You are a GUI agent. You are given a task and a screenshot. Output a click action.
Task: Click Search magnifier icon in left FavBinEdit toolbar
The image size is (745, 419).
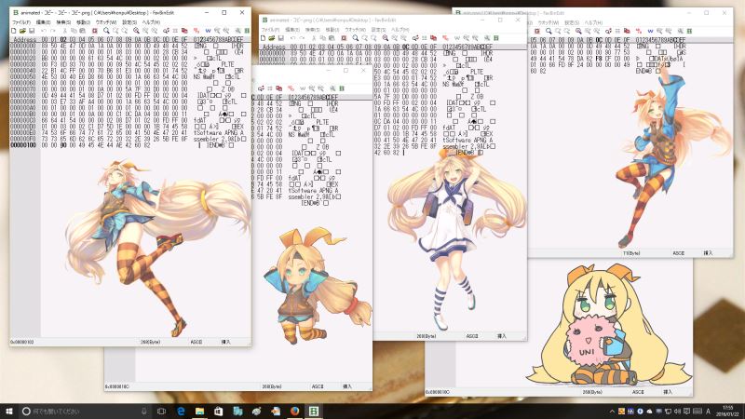106,31
